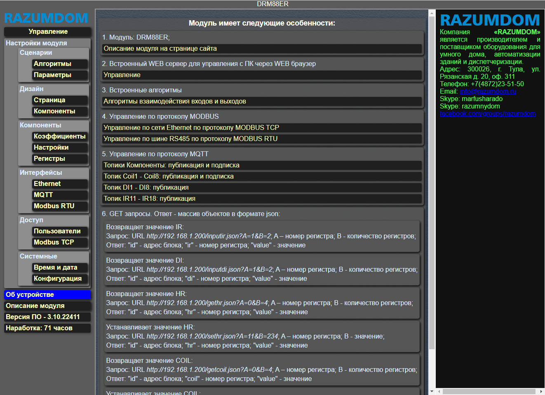
Task: Open Пользователи under Доступ
Action: point(60,231)
